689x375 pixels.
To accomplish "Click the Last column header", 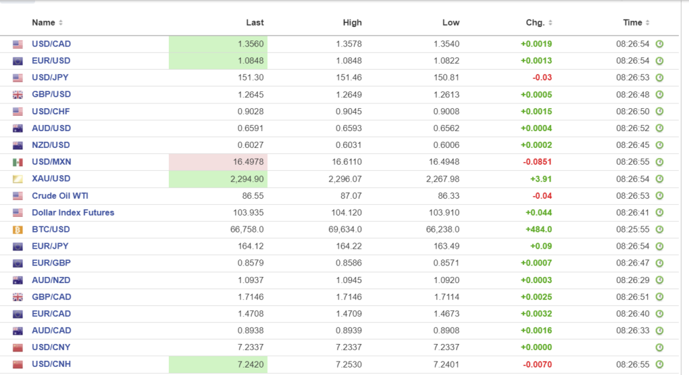I will [254, 23].
